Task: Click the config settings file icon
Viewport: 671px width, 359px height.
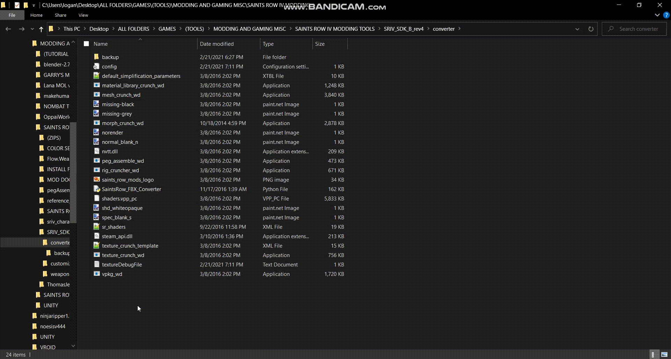Action: tap(96, 66)
